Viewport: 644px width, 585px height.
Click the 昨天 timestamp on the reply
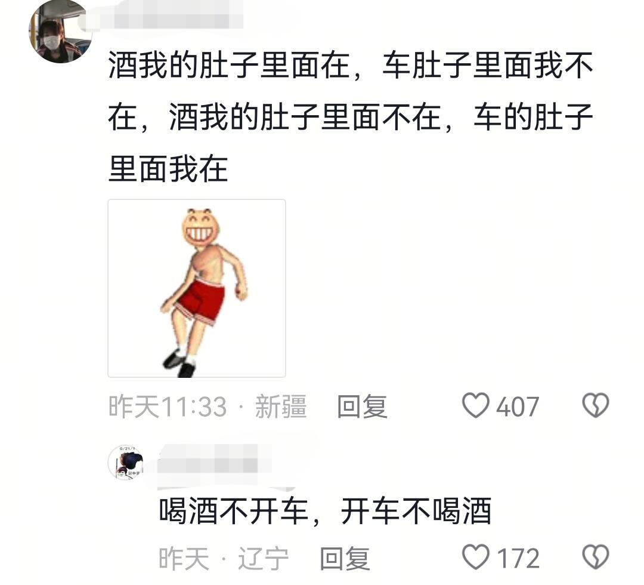184,558
